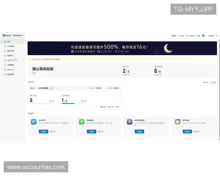Click the yellow announcement notice text
The image size is (220, 176).
pyautogui.click(x=46, y=59)
